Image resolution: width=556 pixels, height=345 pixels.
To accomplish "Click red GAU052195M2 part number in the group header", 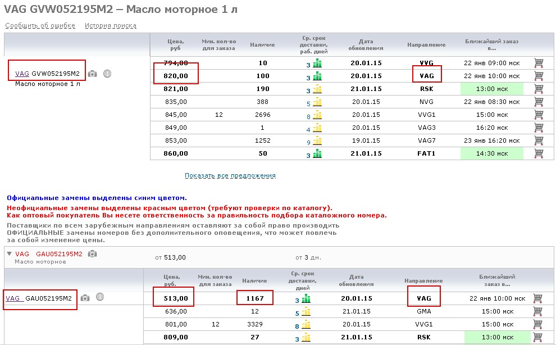I will tap(59, 254).
